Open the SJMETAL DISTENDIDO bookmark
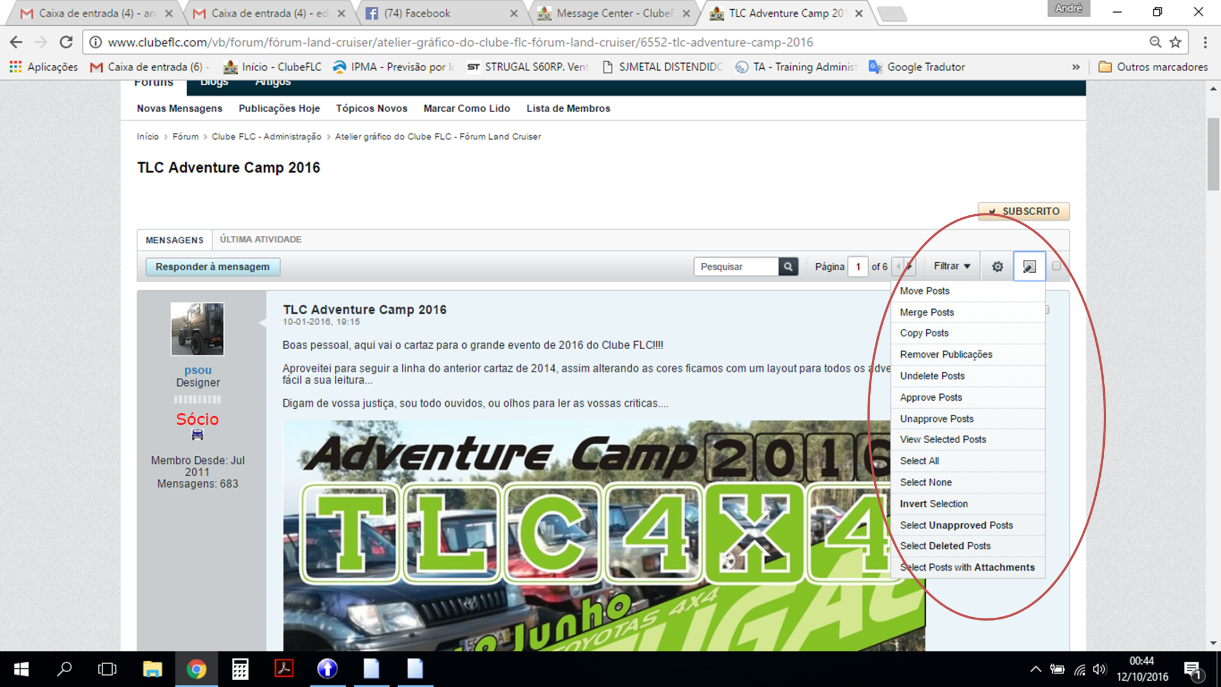The width and height of the screenshot is (1221, 687). coord(662,67)
